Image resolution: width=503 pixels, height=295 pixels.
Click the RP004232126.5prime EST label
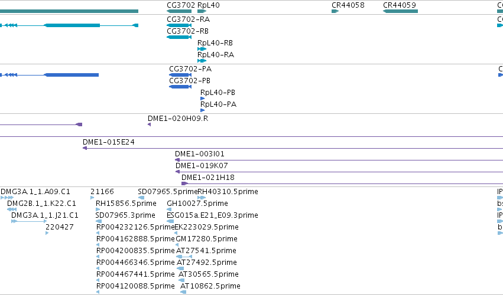[x=135, y=227]
